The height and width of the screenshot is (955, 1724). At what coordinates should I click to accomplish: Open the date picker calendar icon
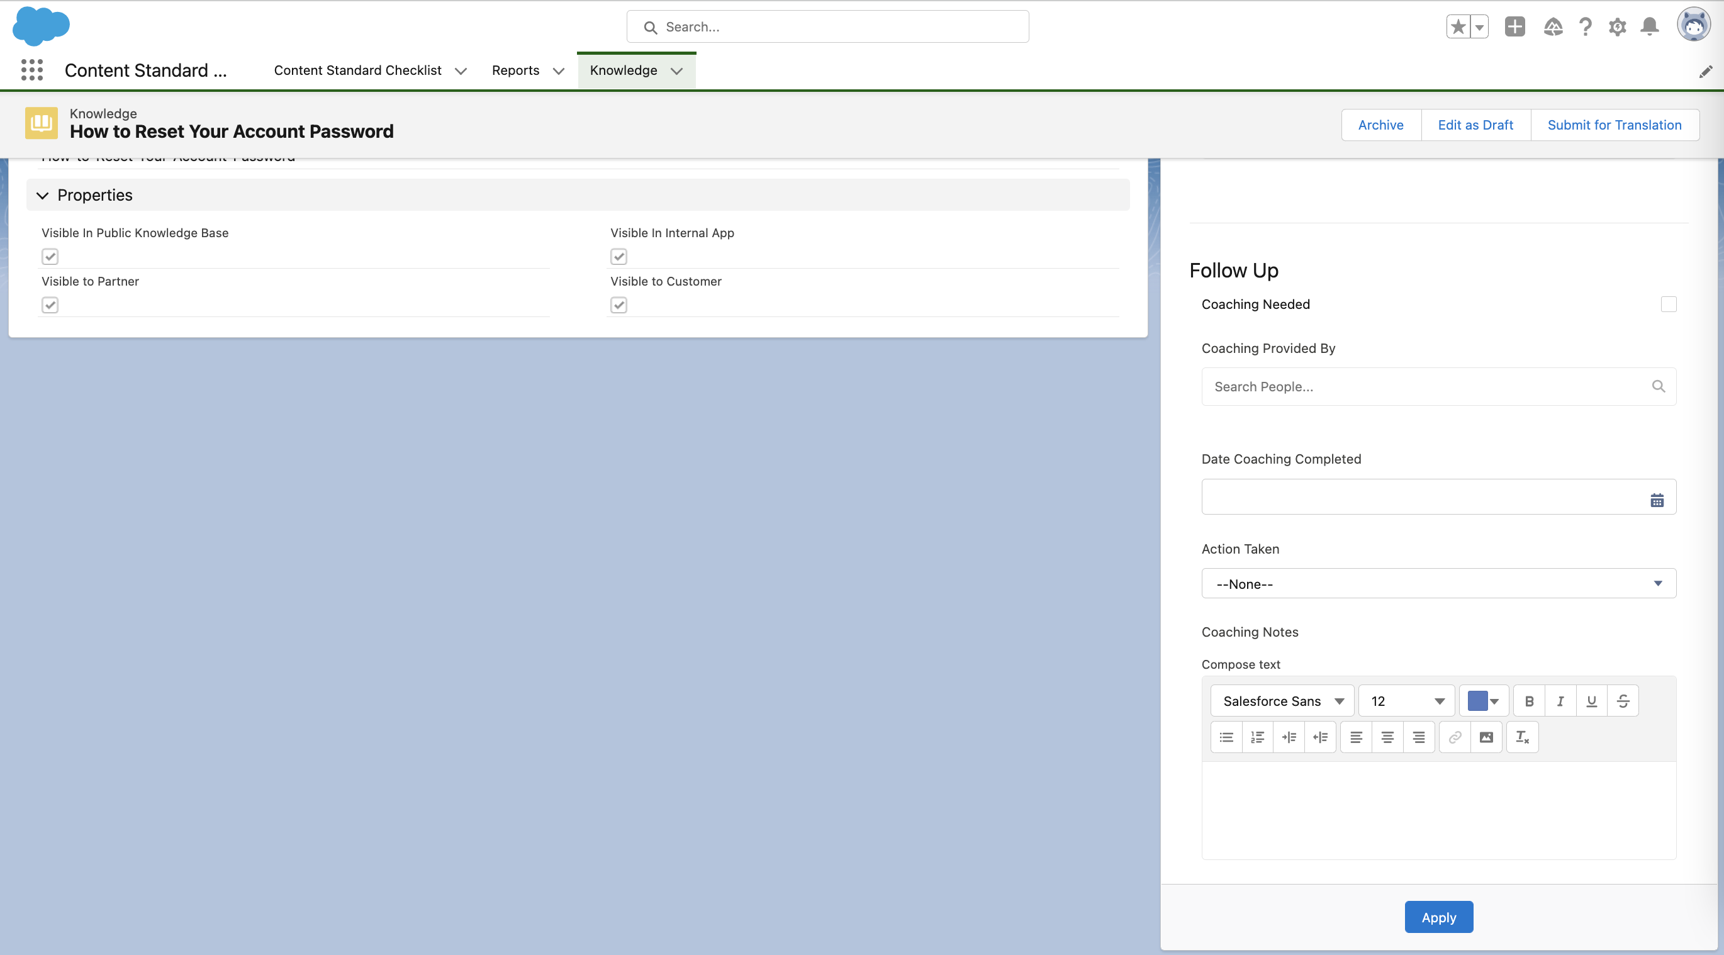coord(1657,500)
